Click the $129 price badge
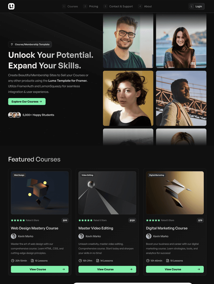214x284 pixels. (132, 220)
